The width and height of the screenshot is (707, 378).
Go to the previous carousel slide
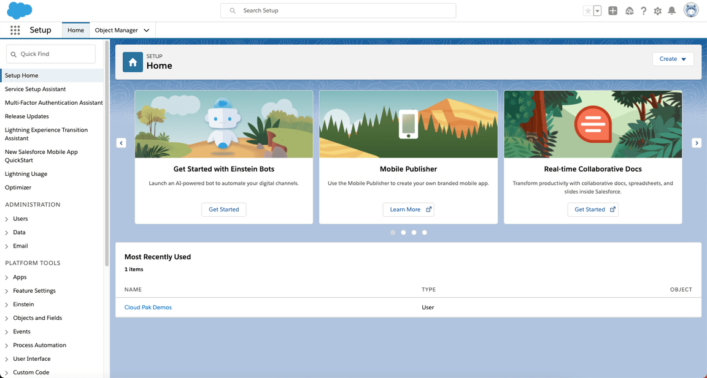click(121, 143)
